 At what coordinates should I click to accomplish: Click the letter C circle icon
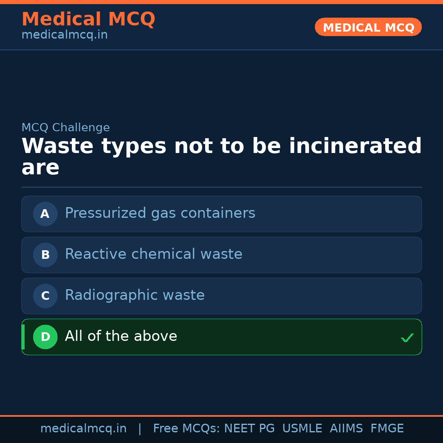tap(45, 296)
